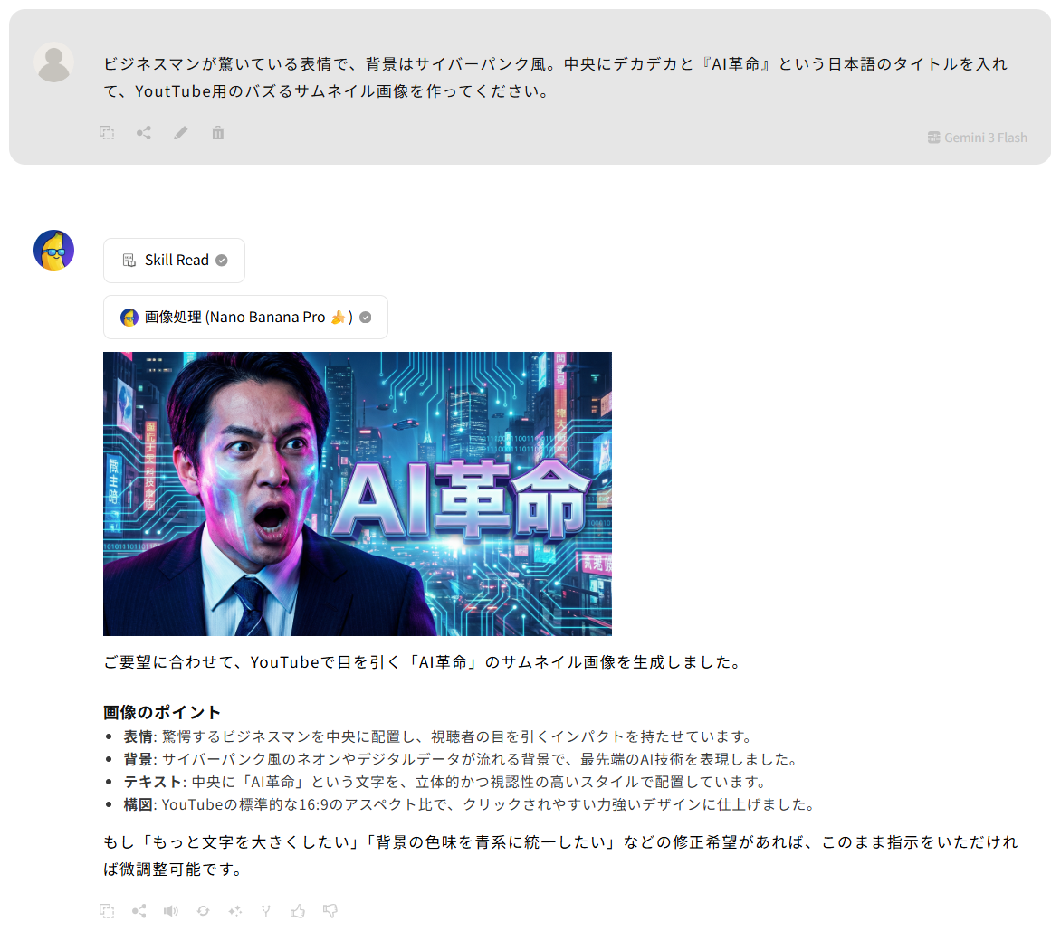Read the AI response aloud with speaker icon
This screenshot has width=1051, height=931.
171,911
